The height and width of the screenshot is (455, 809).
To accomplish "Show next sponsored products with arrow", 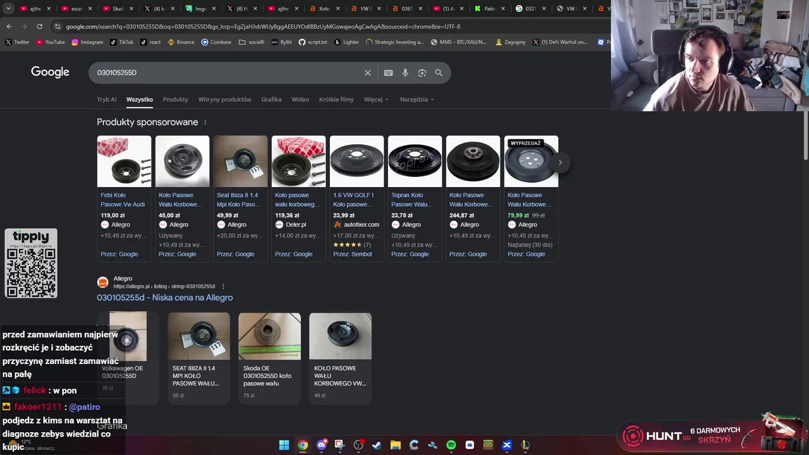I will (560, 162).
